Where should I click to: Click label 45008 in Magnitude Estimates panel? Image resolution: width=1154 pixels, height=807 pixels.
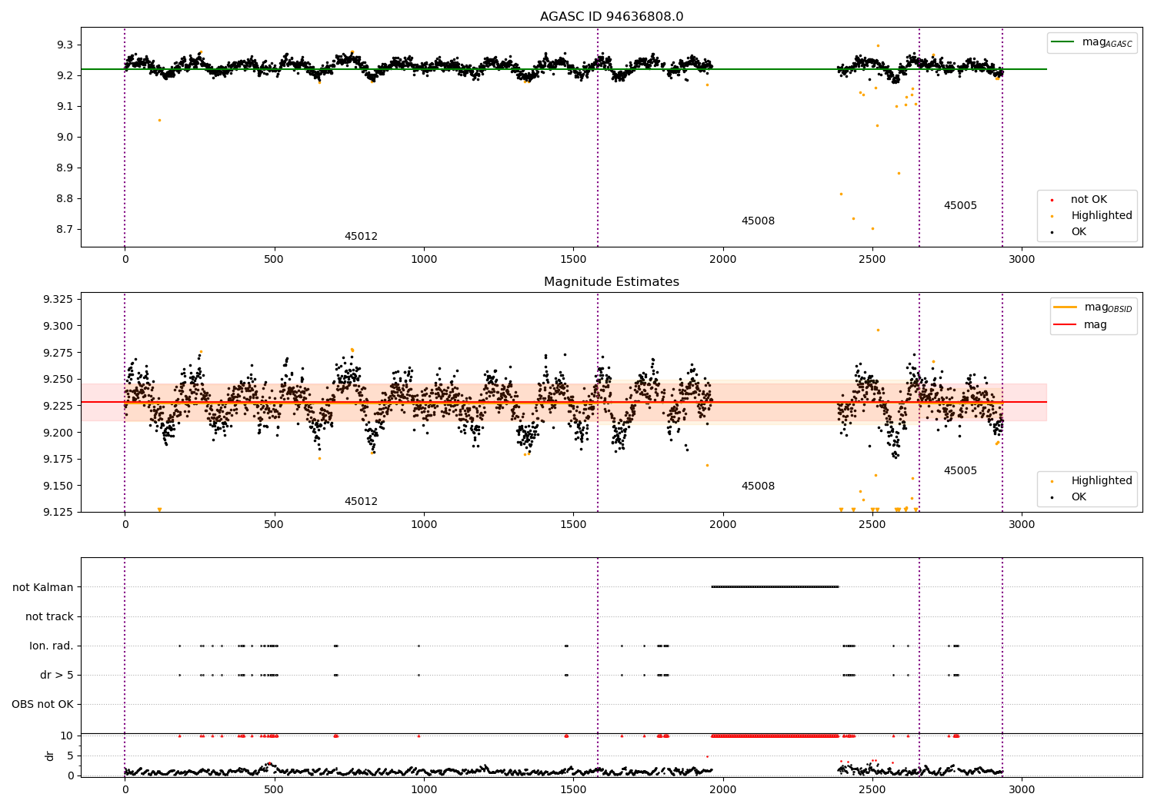point(758,486)
